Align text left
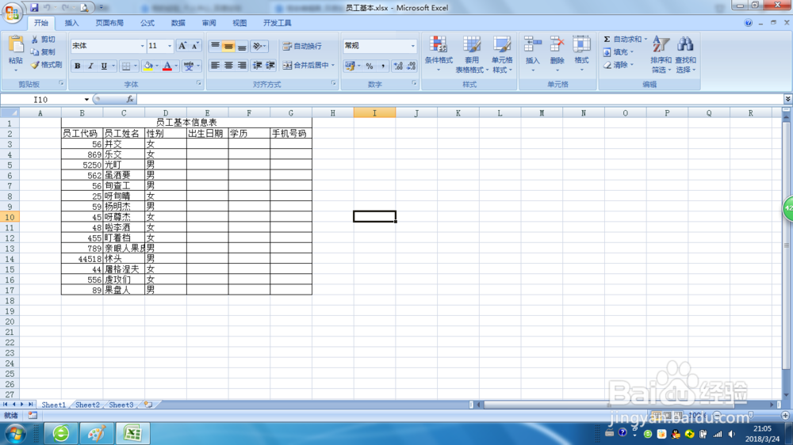 pyautogui.click(x=215, y=65)
